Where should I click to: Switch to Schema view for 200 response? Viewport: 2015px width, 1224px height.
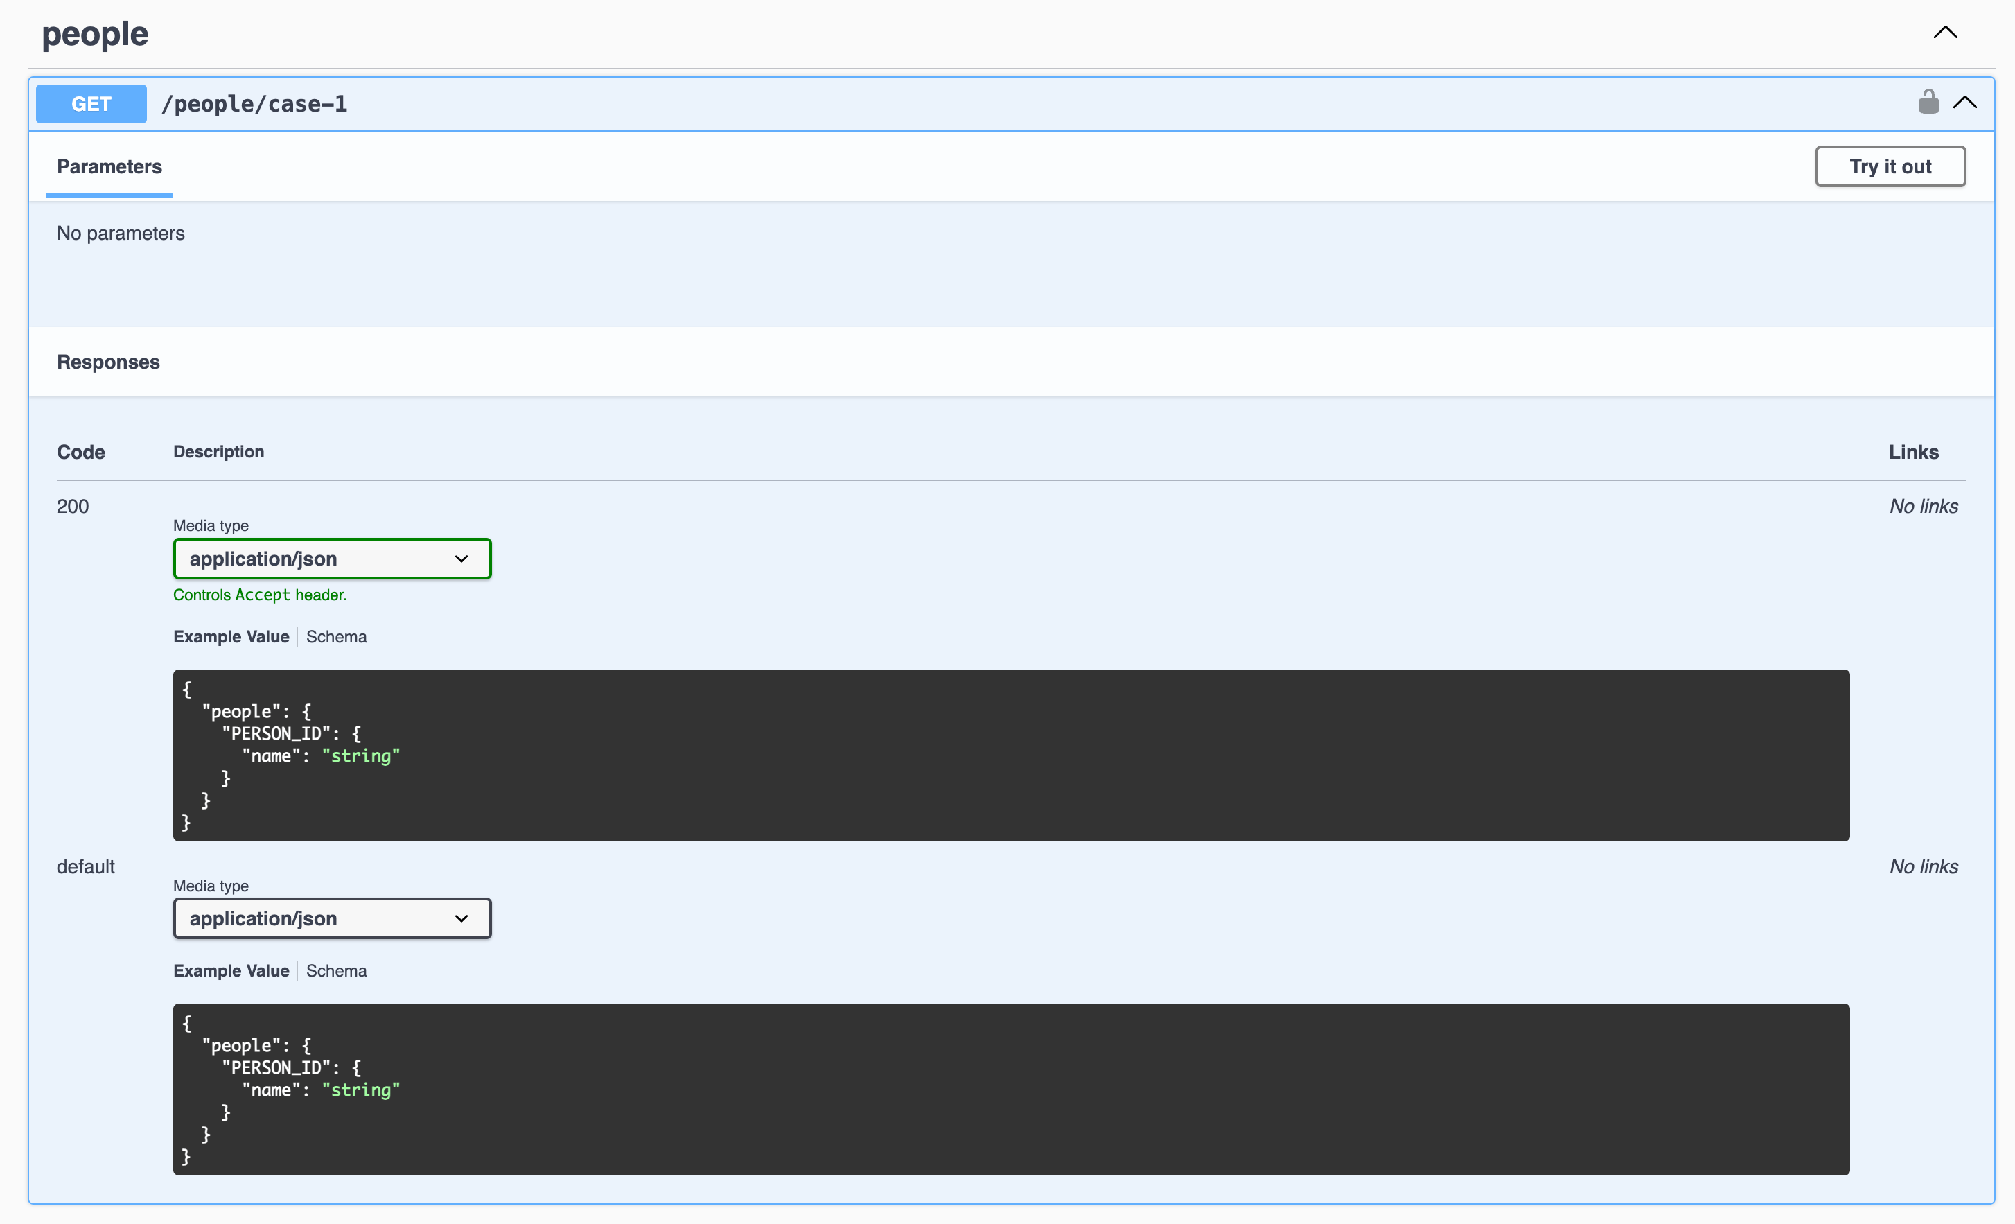(x=337, y=636)
